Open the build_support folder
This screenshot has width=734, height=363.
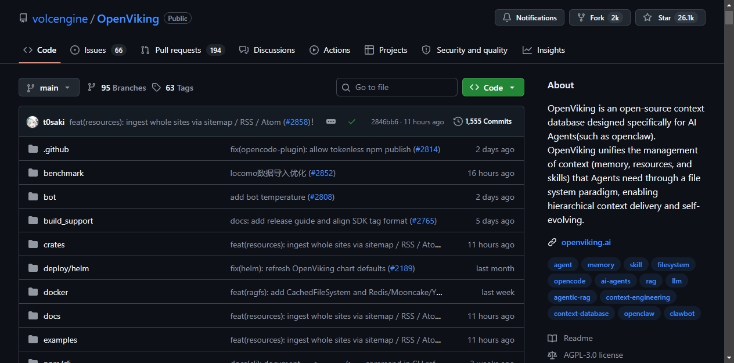(69, 221)
